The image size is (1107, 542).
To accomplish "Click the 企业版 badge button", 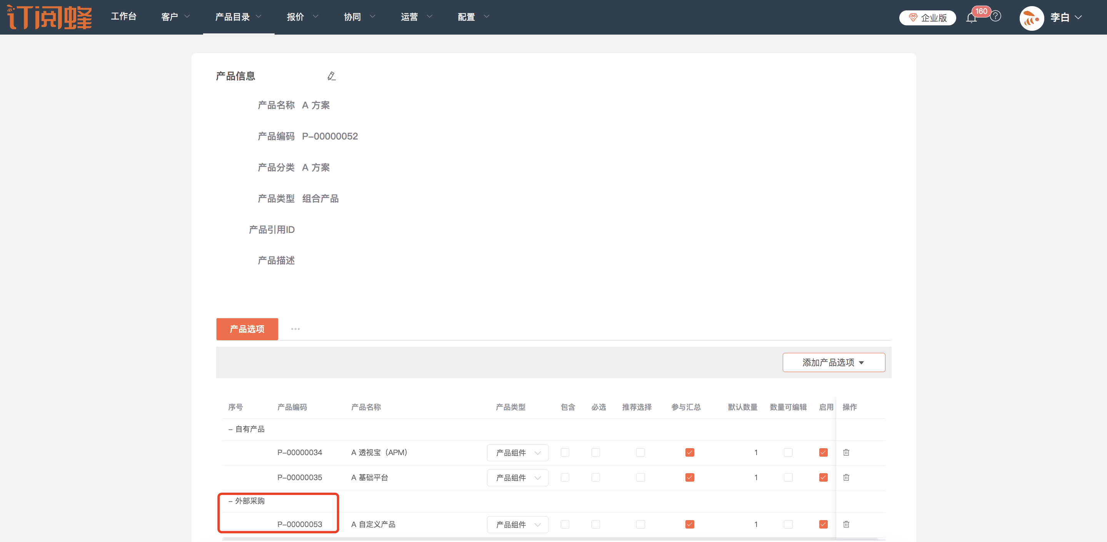I will (x=927, y=18).
